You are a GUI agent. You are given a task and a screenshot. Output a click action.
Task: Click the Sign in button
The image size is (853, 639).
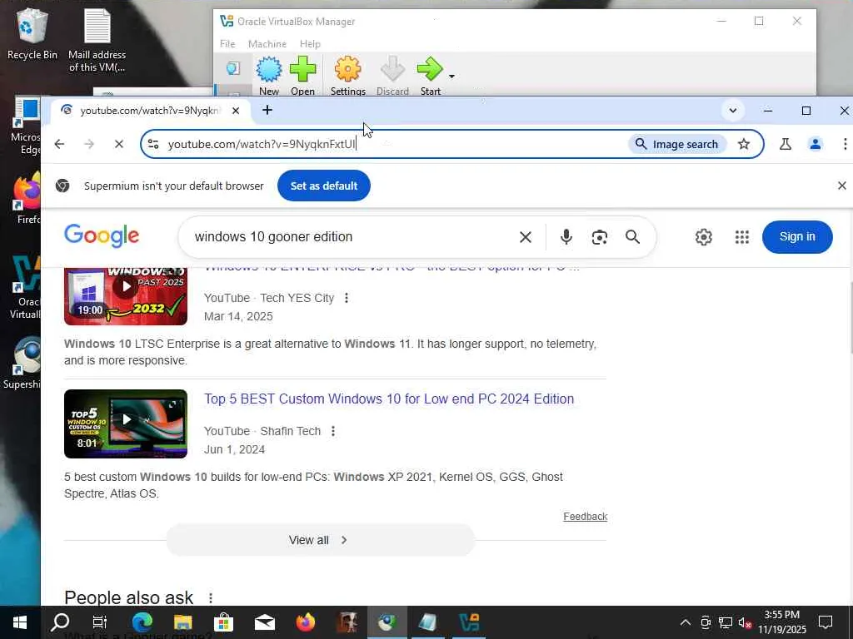(797, 237)
